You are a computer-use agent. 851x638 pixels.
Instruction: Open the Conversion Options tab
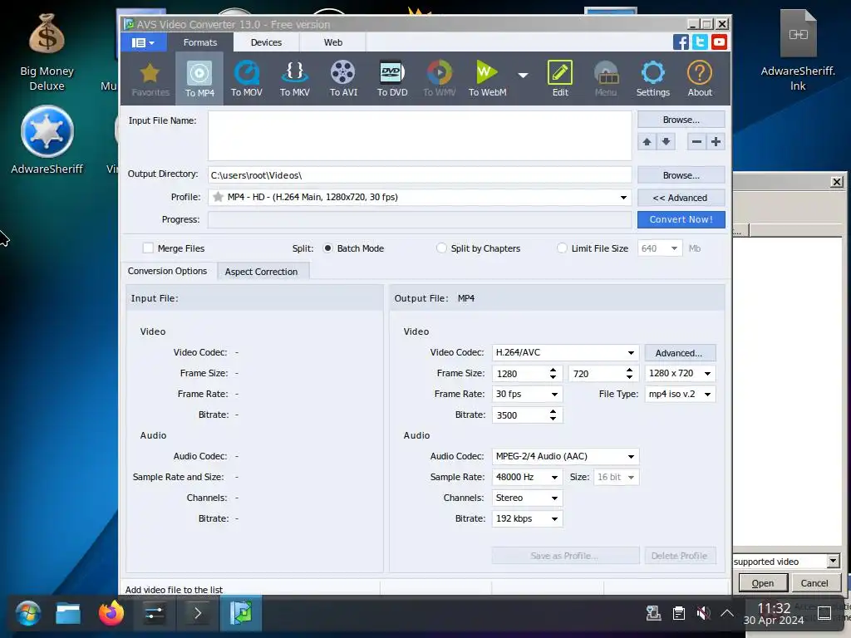point(167,271)
